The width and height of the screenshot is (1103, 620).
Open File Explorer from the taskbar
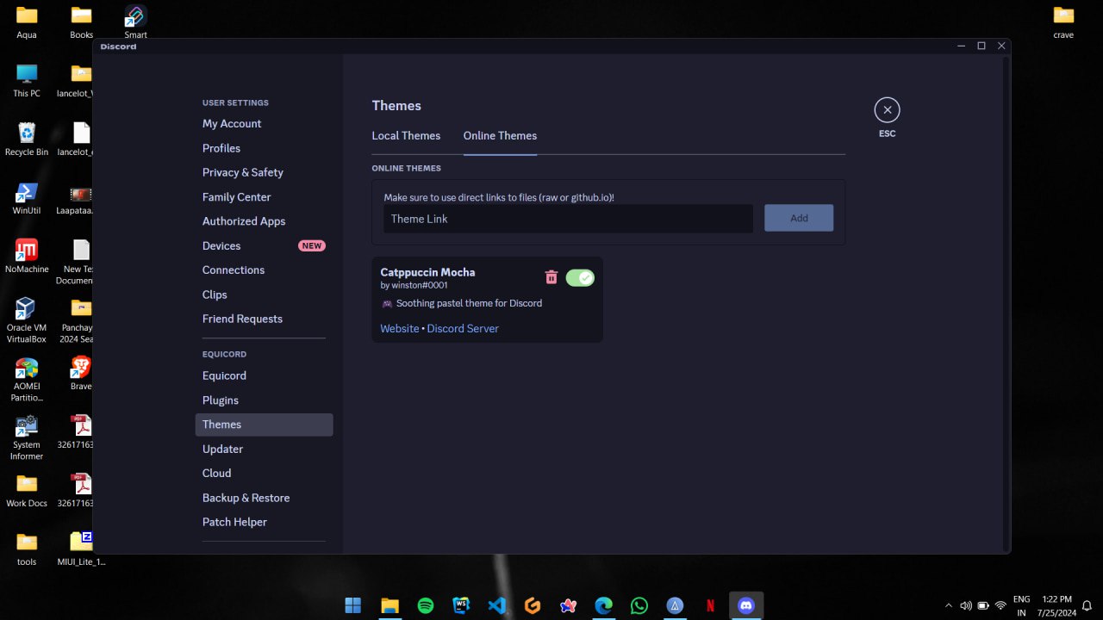click(x=390, y=605)
